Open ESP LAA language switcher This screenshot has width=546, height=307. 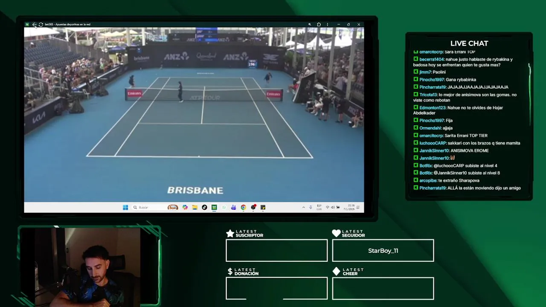pos(319,207)
